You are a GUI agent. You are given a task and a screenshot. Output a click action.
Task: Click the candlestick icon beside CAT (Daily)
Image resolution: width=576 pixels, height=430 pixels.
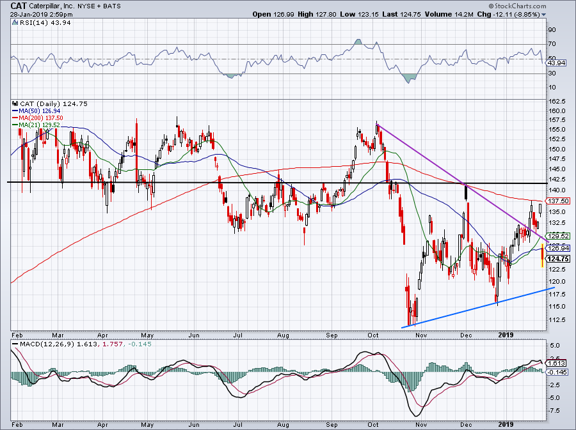[15, 104]
